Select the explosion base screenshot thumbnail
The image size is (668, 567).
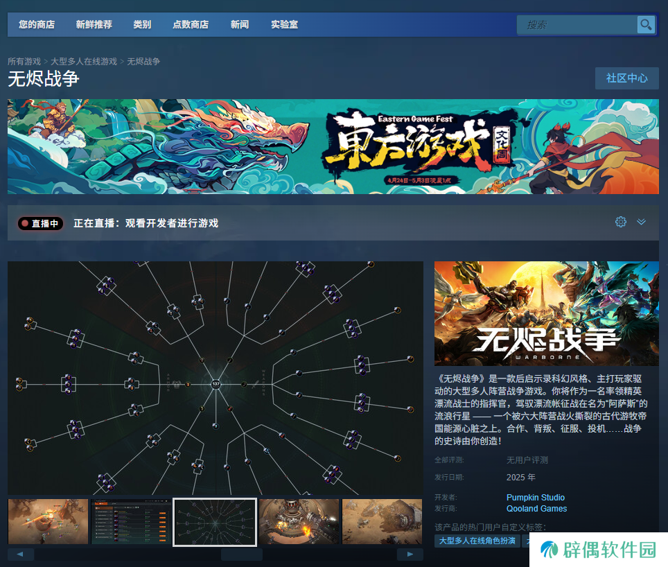point(299,521)
